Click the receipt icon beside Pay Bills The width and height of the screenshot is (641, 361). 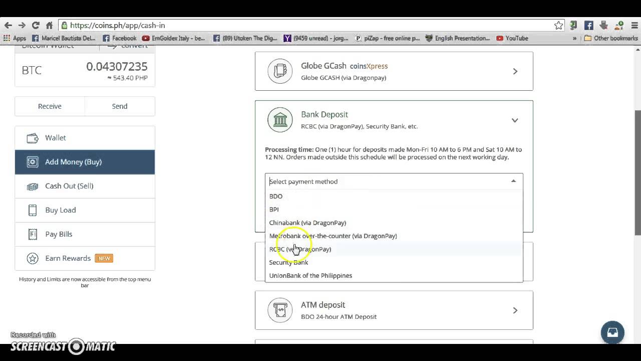(x=33, y=234)
